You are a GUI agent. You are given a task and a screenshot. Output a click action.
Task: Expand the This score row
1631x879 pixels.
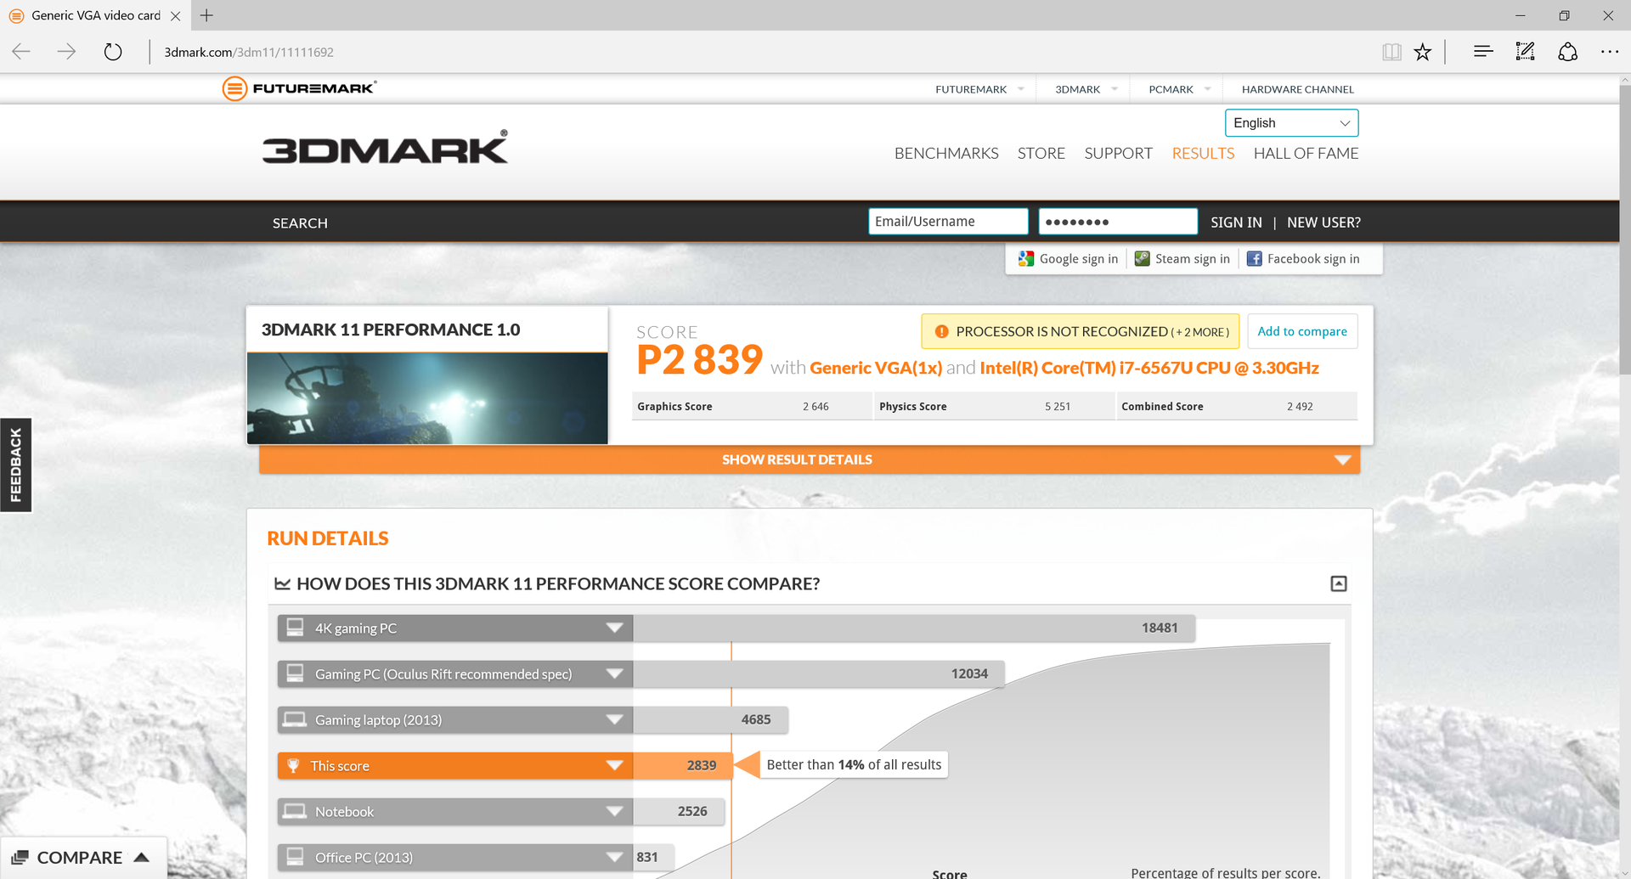tap(614, 765)
